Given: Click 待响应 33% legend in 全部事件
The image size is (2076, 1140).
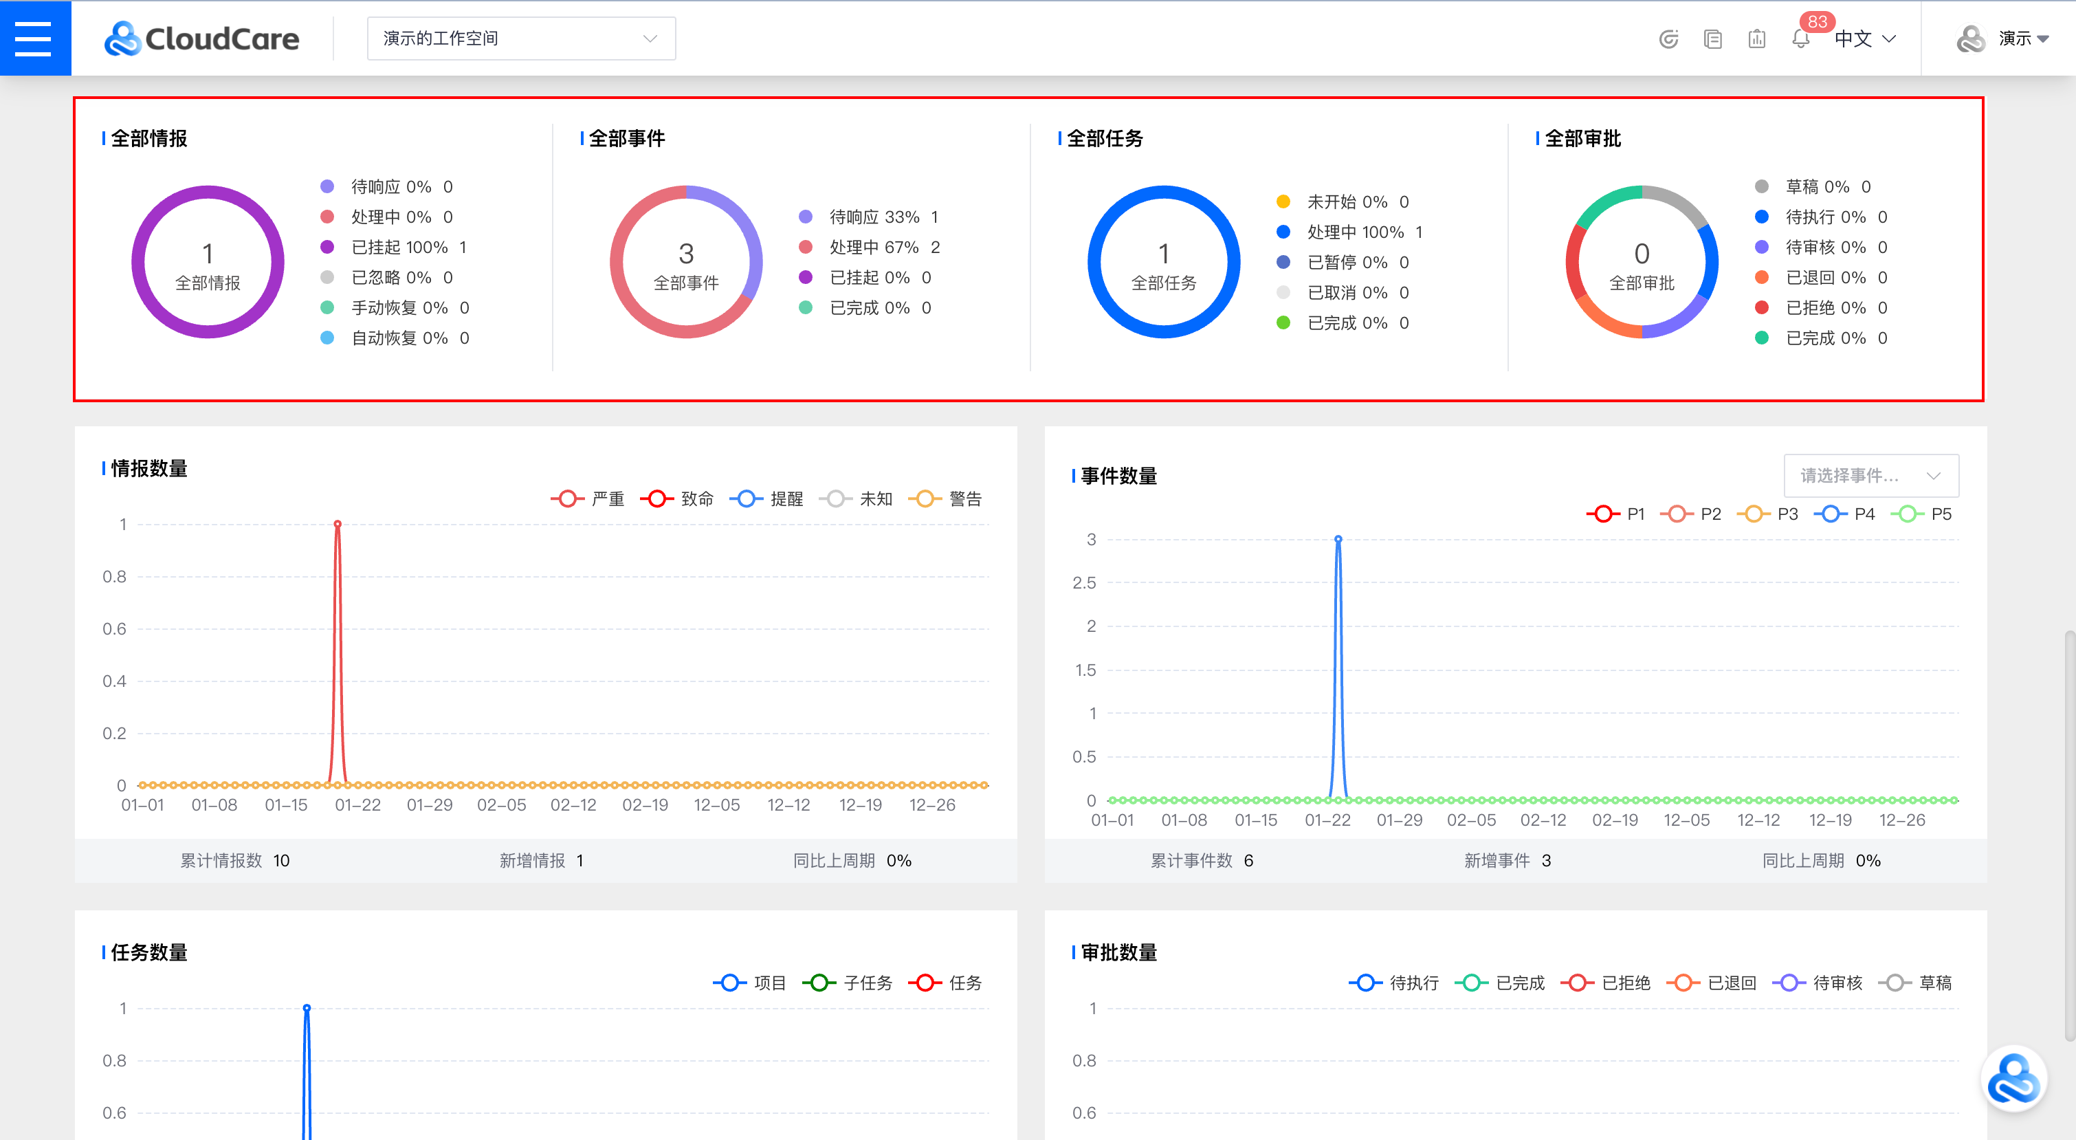Looking at the screenshot, I should 869,217.
